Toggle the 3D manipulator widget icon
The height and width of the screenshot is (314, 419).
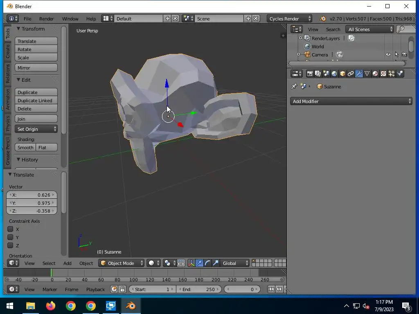click(x=191, y=263)
